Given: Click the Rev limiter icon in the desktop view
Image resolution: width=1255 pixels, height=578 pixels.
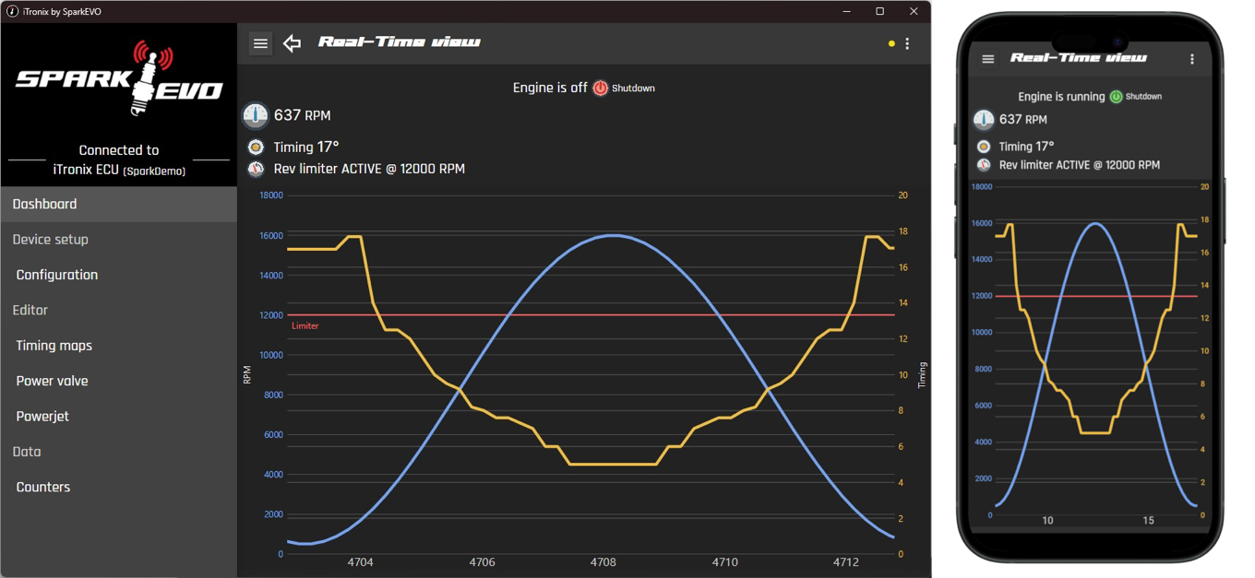Looking at the screenshot, I should pyautogui.click(x=256, y=169).
